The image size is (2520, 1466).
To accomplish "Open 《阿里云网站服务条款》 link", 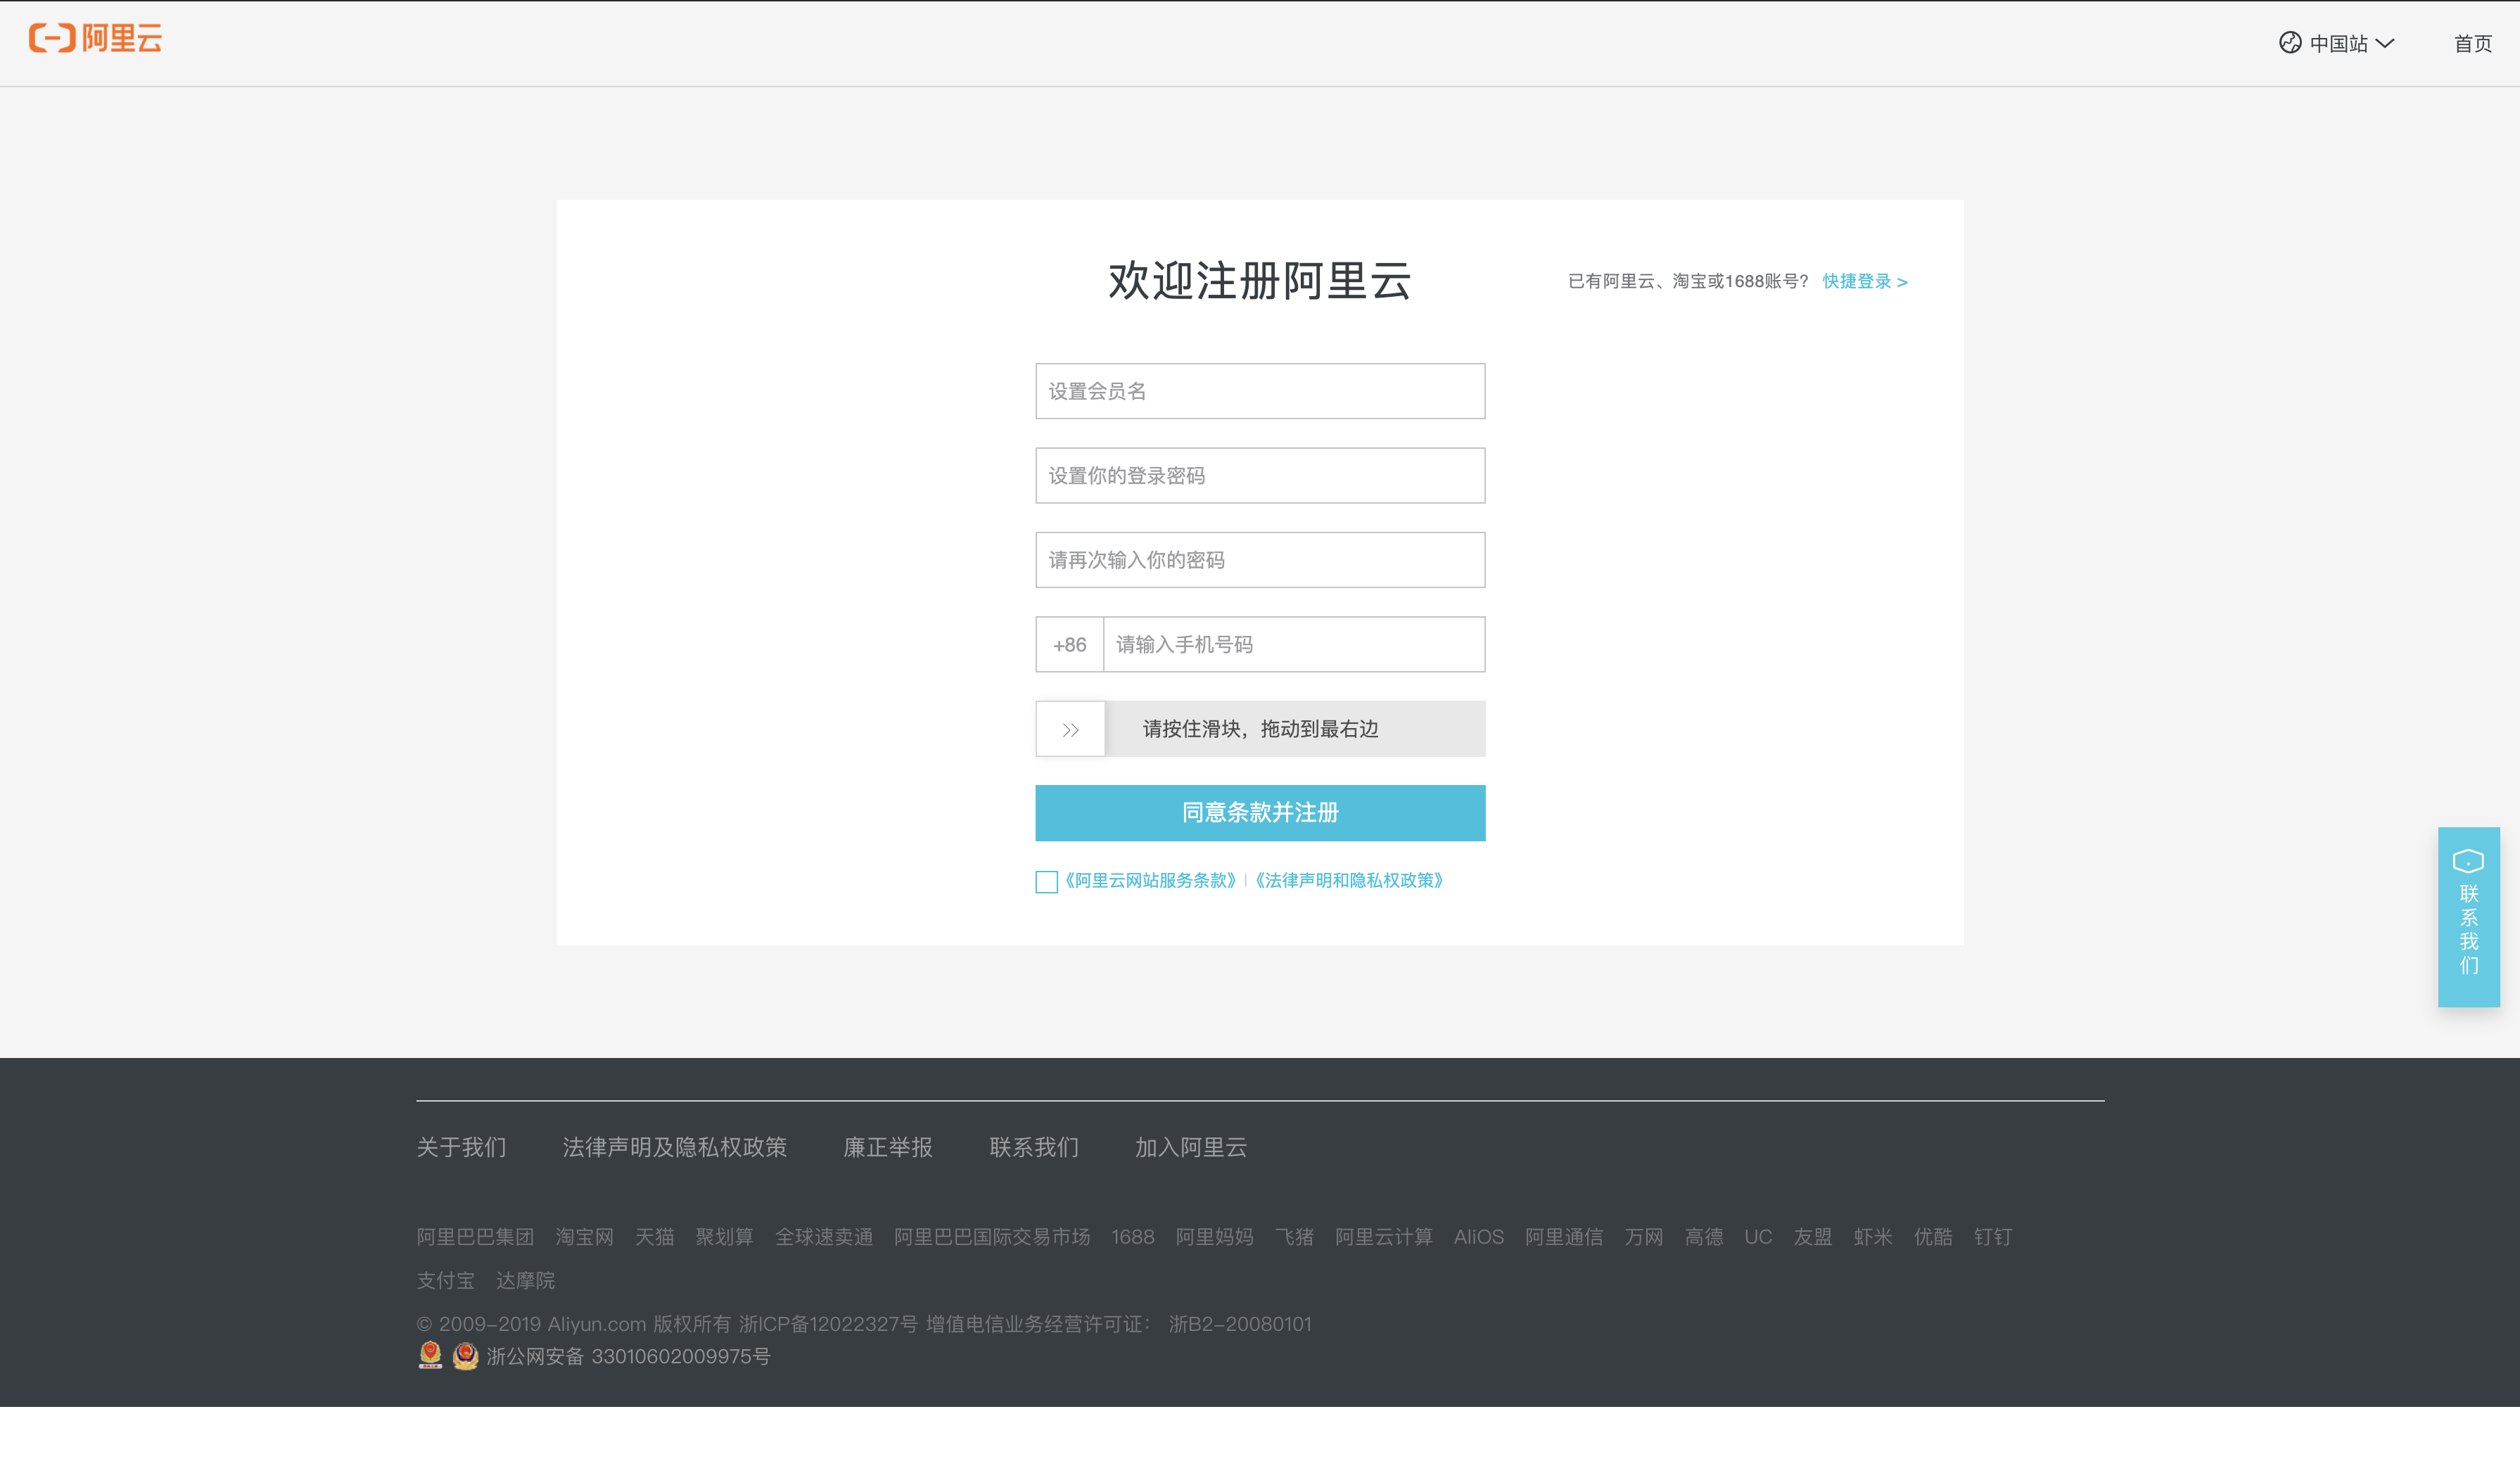I will (x=1150, y=880).
